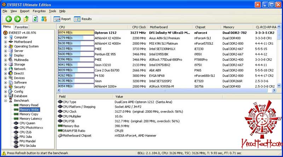This screenshot has width=283, height=157.
Task: Click horizontal scrollbar right arrow
Action: pos(274,90)
